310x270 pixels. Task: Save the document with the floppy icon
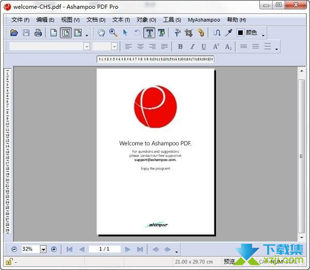point(26,33)
